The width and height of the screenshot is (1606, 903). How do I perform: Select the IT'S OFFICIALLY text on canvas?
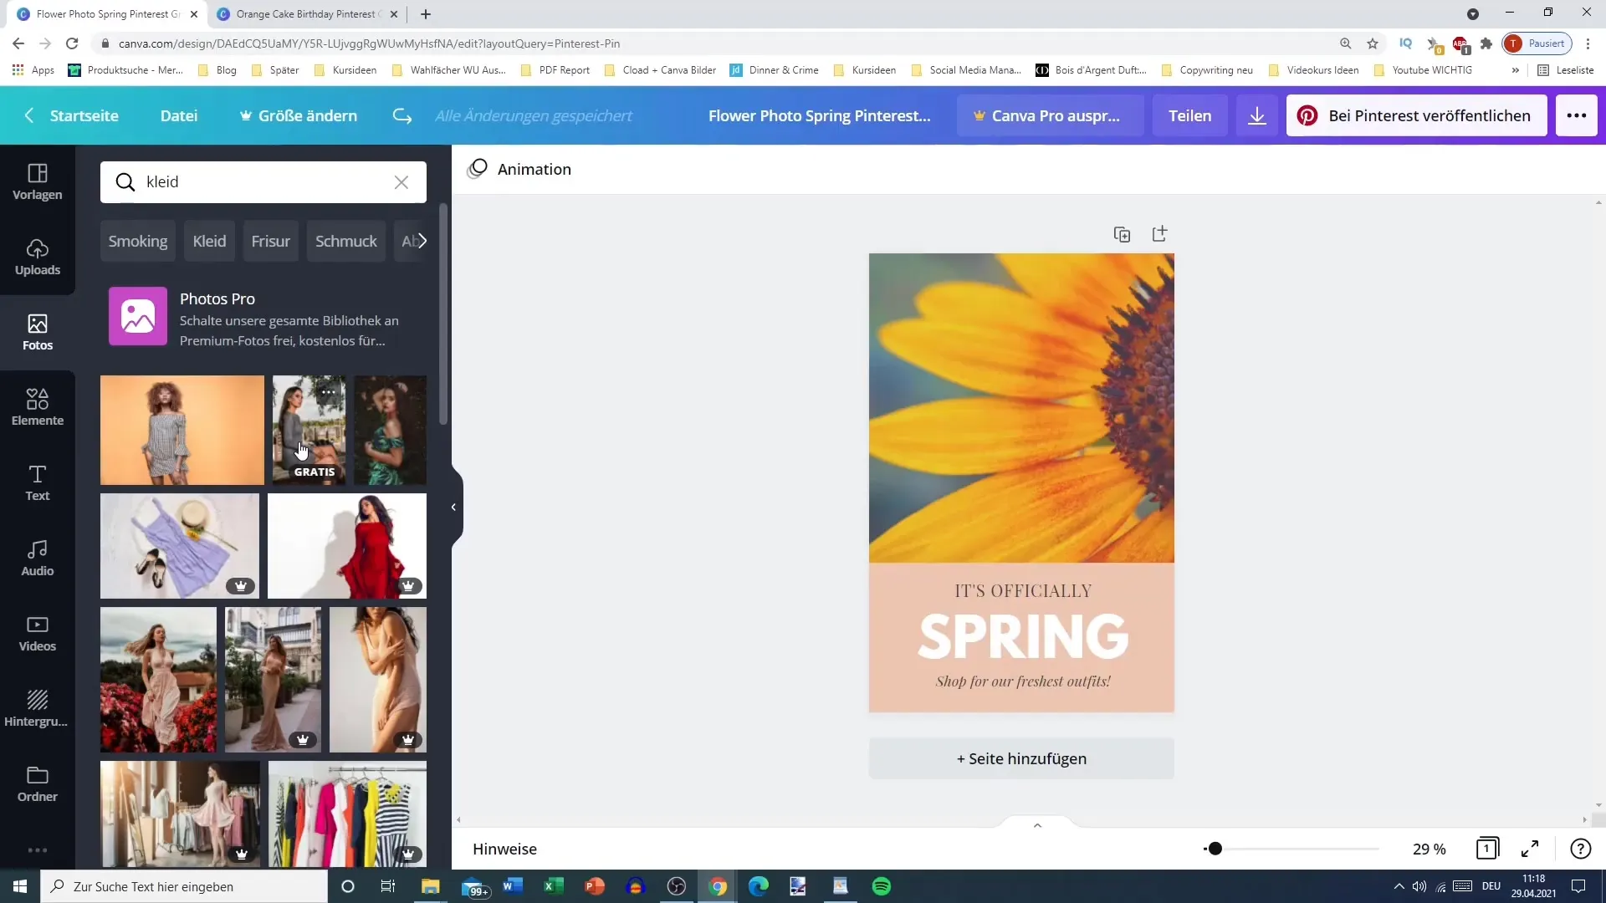click(x=1024, y=591)
